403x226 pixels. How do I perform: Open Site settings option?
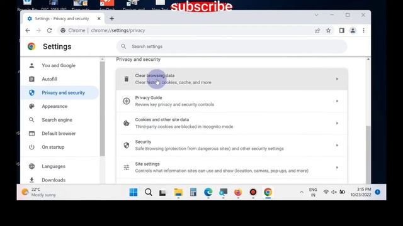tap(232, 168)
